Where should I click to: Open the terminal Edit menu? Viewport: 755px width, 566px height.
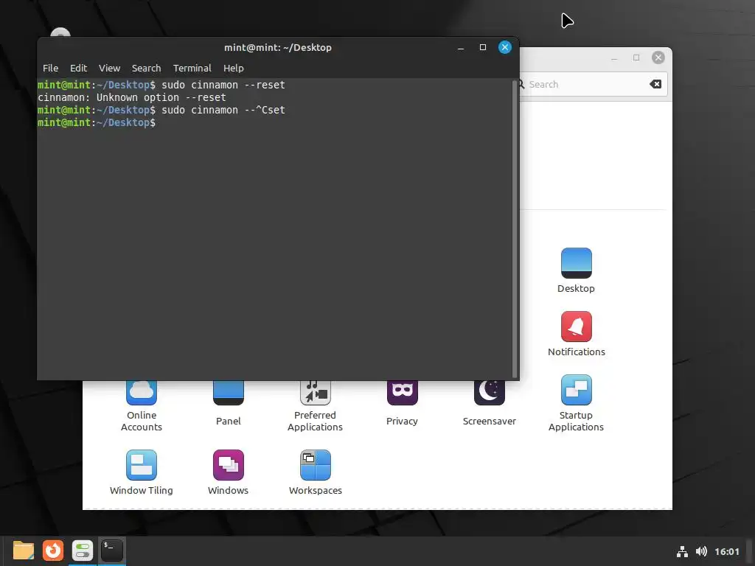(x=78, y=69)
